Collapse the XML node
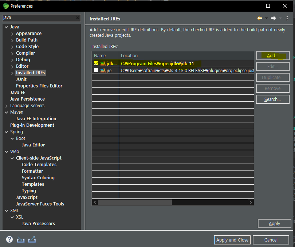The height and width of the screenshot is (247, 295). pos(7,211)
